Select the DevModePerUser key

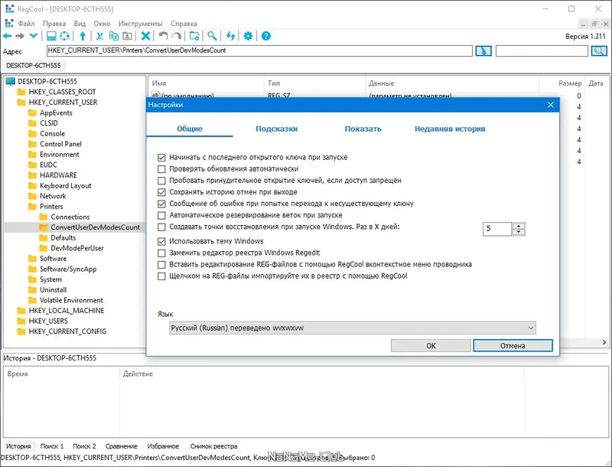77,248
